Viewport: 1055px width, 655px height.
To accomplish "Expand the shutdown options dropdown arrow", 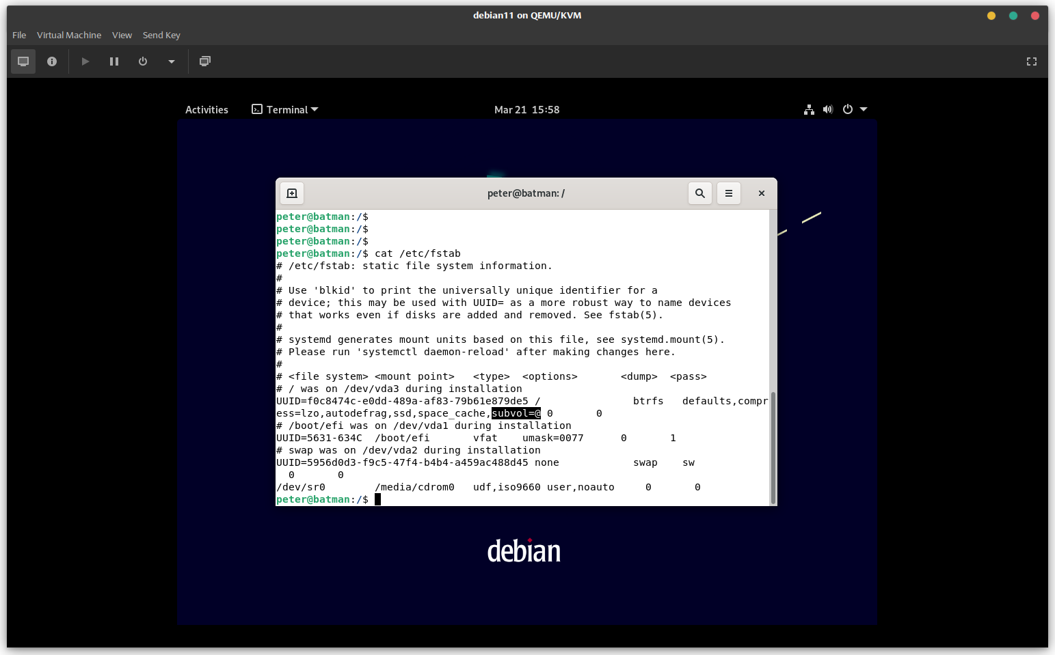I will (x=172, y=61).
